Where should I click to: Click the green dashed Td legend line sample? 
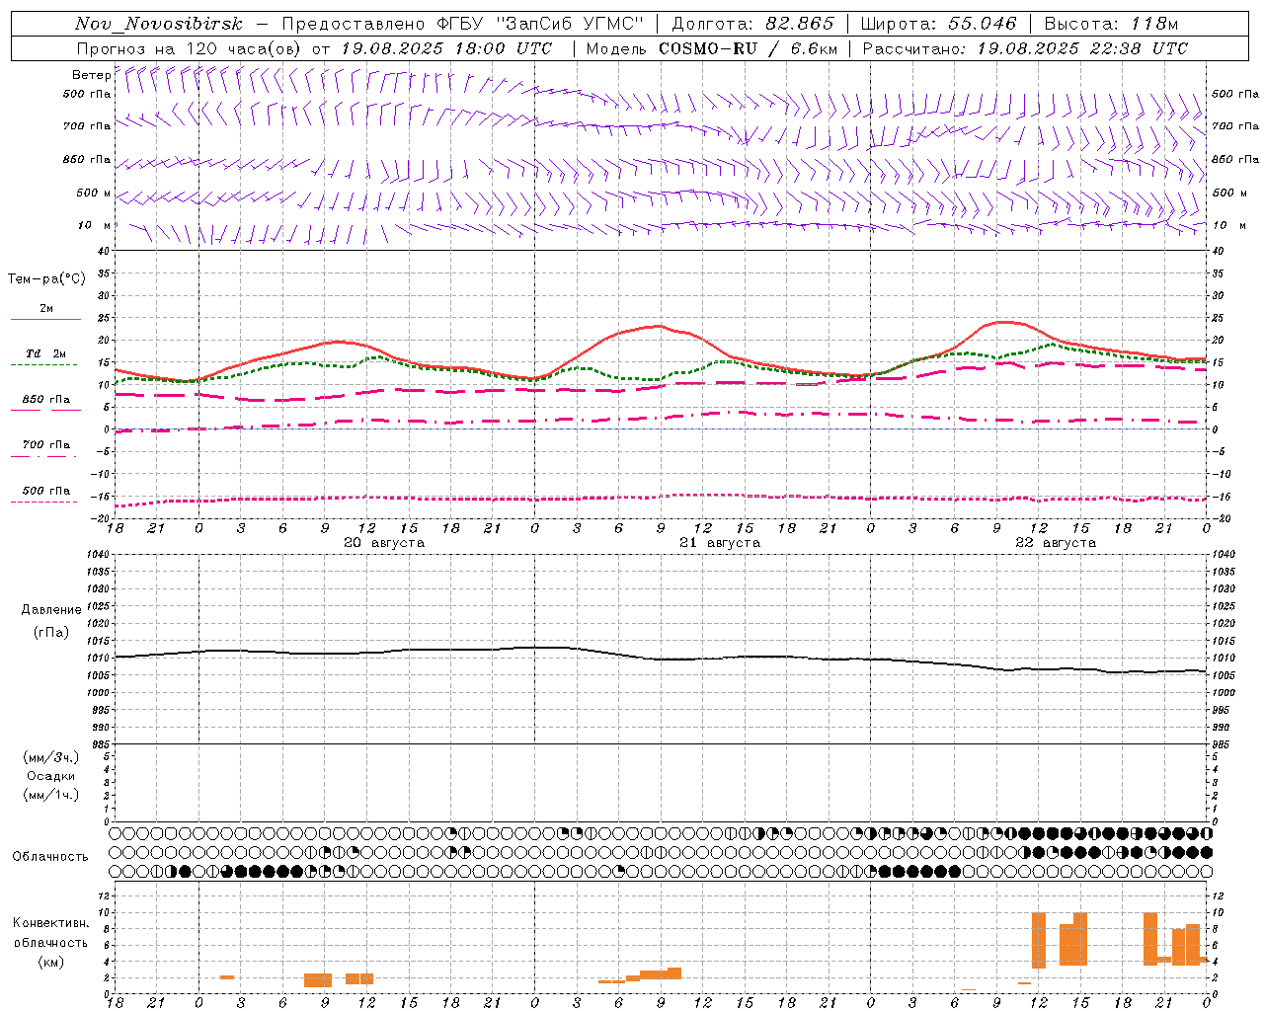(44, 365)
